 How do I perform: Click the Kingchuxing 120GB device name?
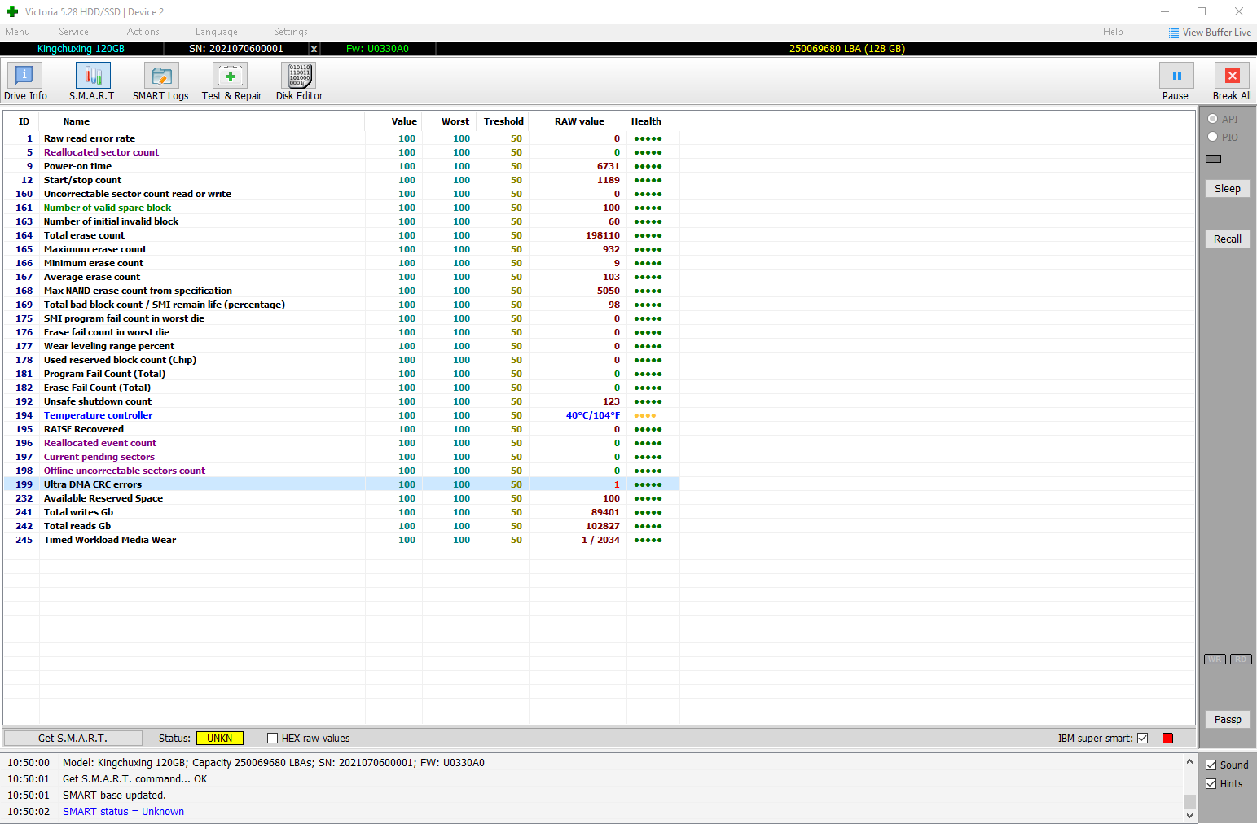click(x=81, y=49)
